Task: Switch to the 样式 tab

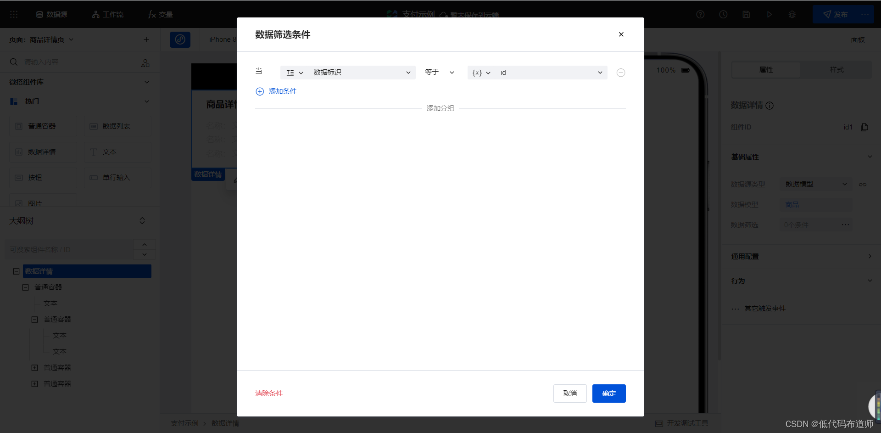Action: click(x=836, y=70)
